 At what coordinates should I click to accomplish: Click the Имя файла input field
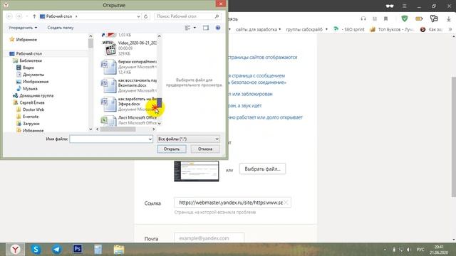(109, 139)
